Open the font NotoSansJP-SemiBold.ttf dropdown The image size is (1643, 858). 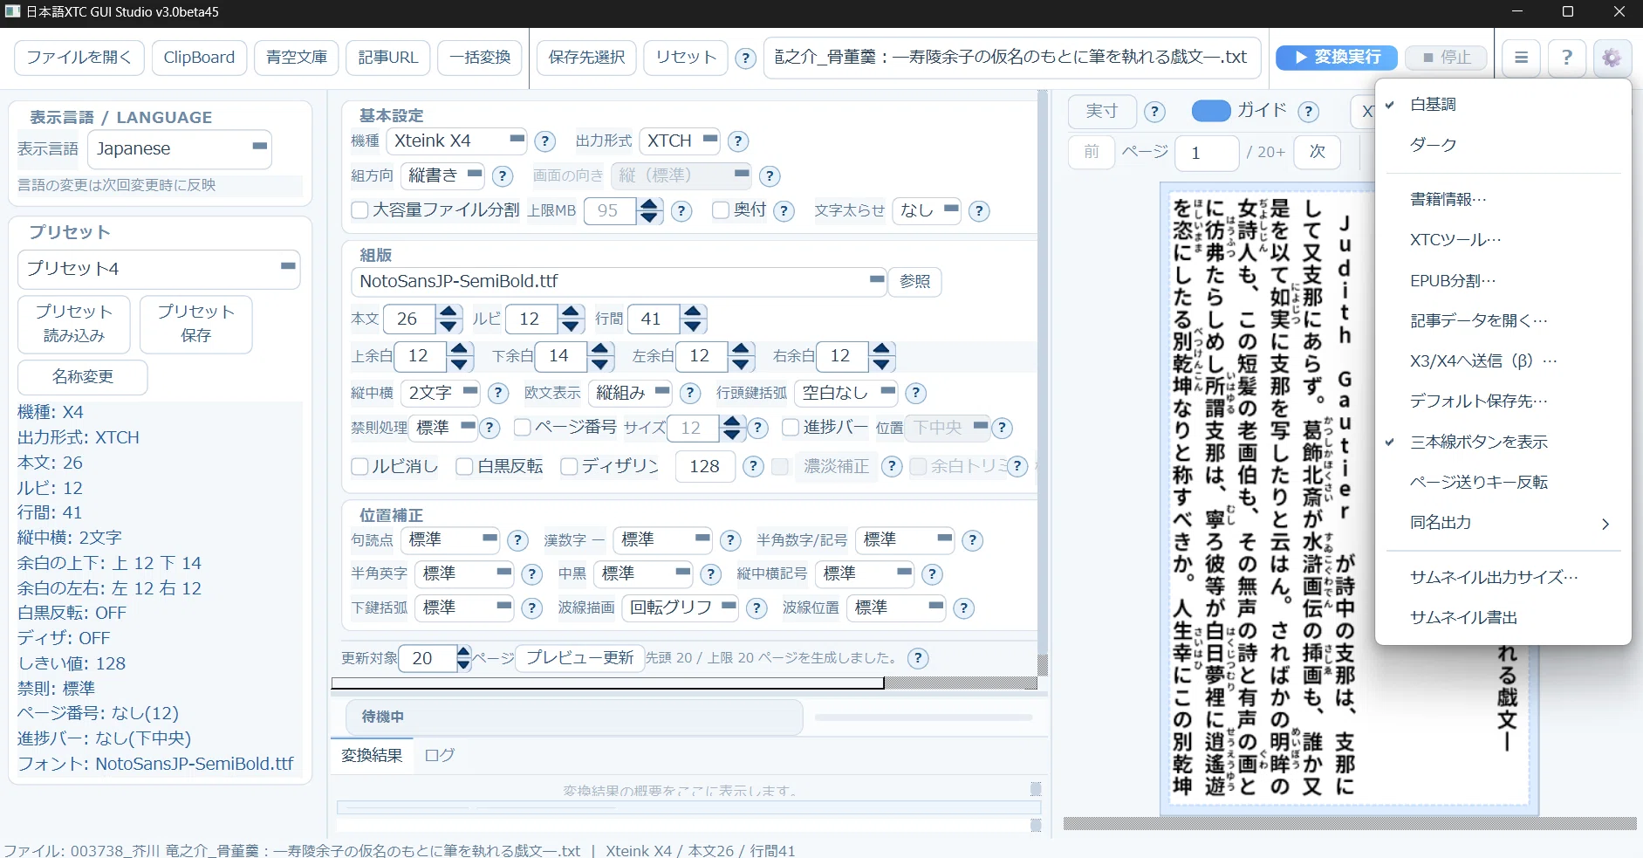click(619, 282)
